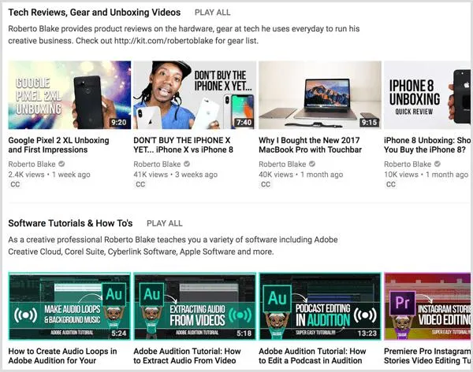The height and width of the screenshot is (372, 473).
Task: Click Play All for Tech Reviews section
Action: 212,13
